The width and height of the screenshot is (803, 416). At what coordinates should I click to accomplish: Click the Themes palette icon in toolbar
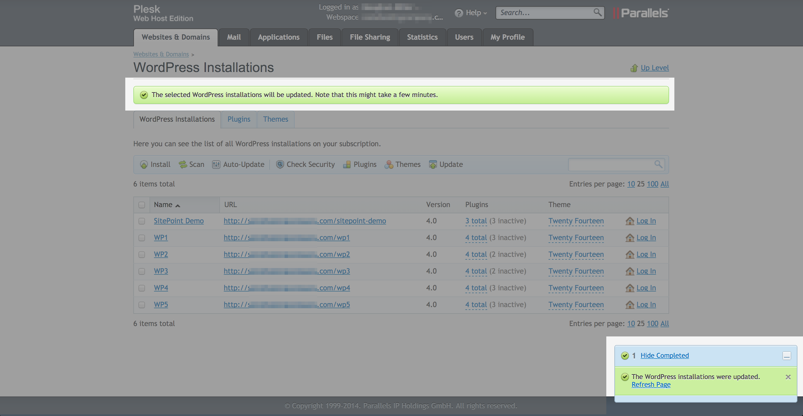tap(389, 164)
